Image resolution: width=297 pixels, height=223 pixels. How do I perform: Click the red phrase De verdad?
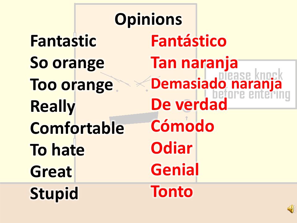189,104
